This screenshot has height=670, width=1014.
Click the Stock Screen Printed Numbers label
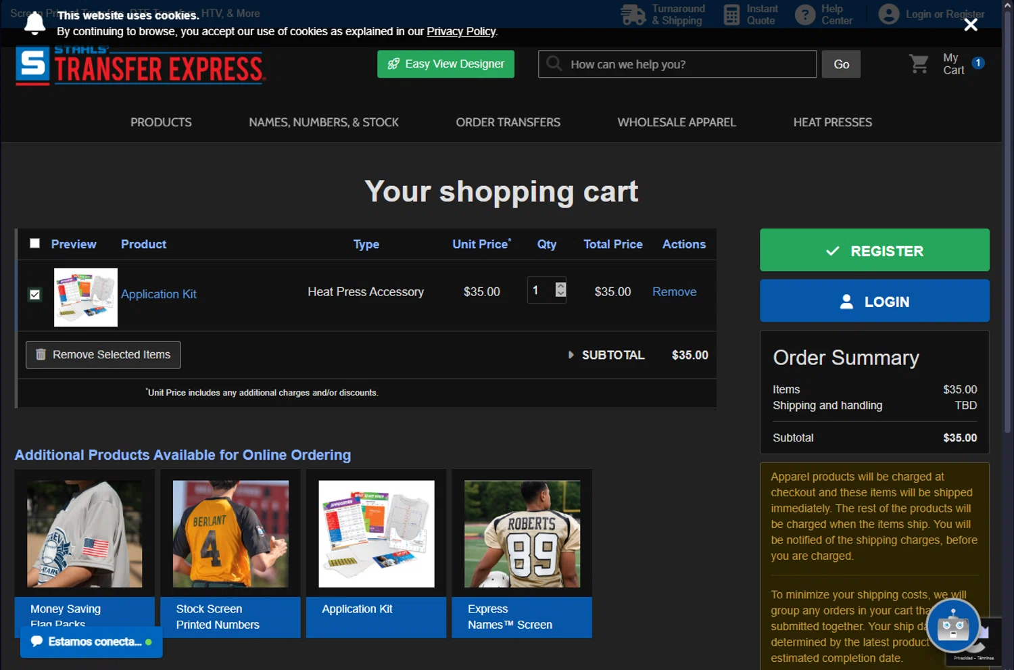(x=218, y=617)
